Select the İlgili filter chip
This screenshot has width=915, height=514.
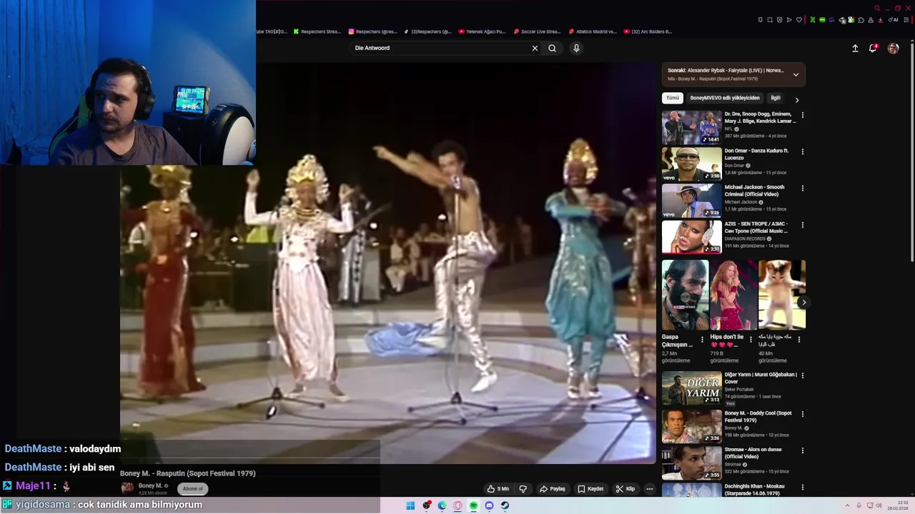[x=775, y=98]
